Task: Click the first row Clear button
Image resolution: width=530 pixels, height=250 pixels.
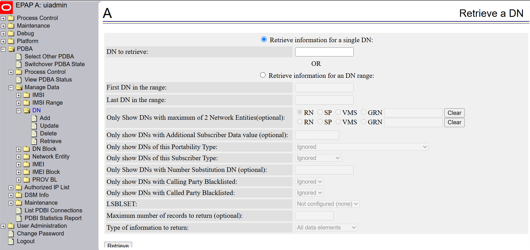Action: coord(454,113)
